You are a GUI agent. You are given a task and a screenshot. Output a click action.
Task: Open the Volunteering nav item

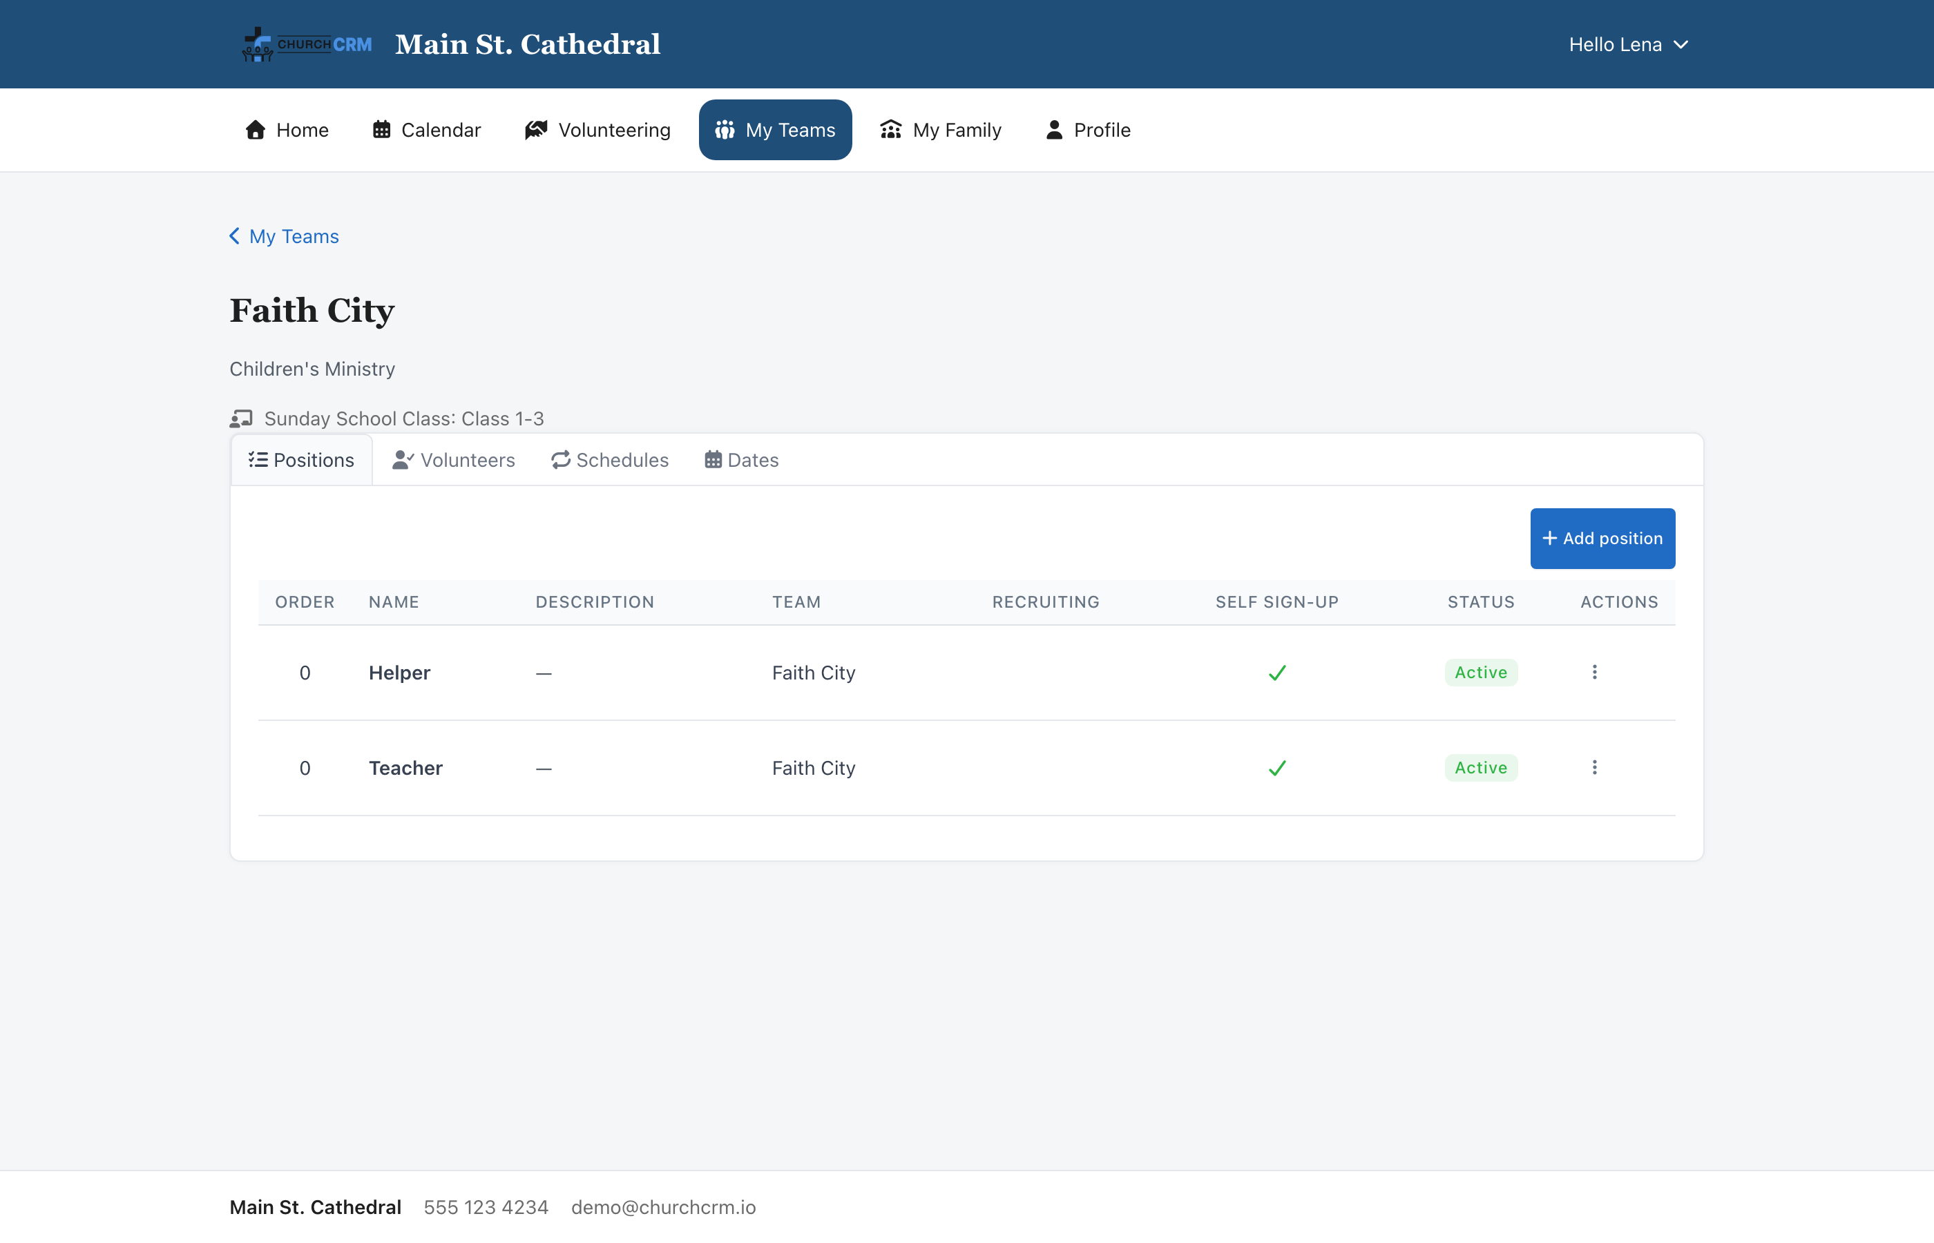tap(597, 130)
